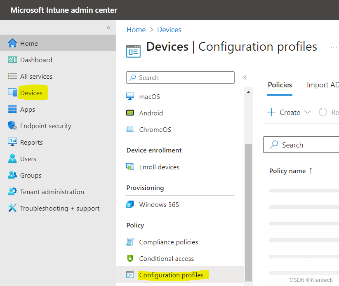
Task: Collapse the Devices submenu pane
Action: click(x=245, y=77)
